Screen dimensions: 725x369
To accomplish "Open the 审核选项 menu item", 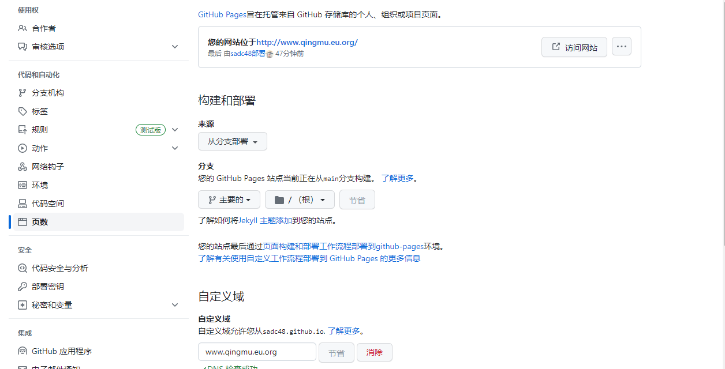I will [x=98, y=47].
